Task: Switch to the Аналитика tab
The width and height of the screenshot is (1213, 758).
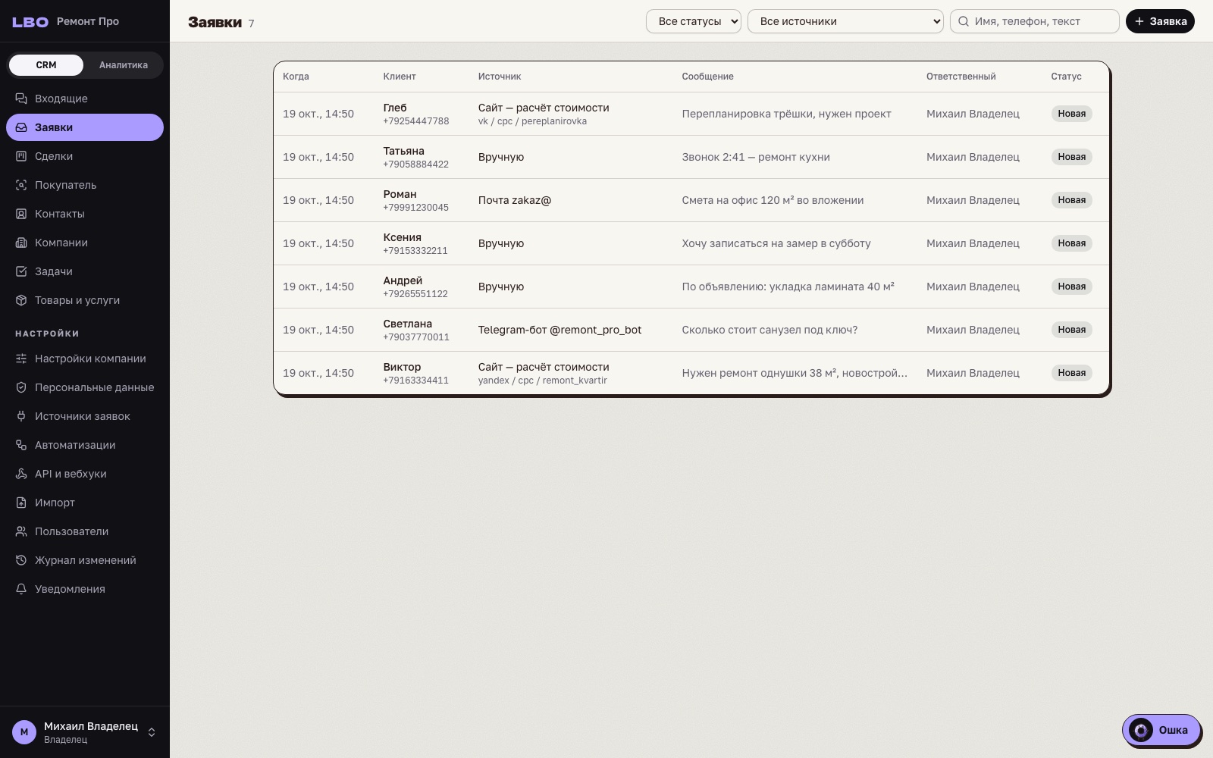Action: point(124,65)
